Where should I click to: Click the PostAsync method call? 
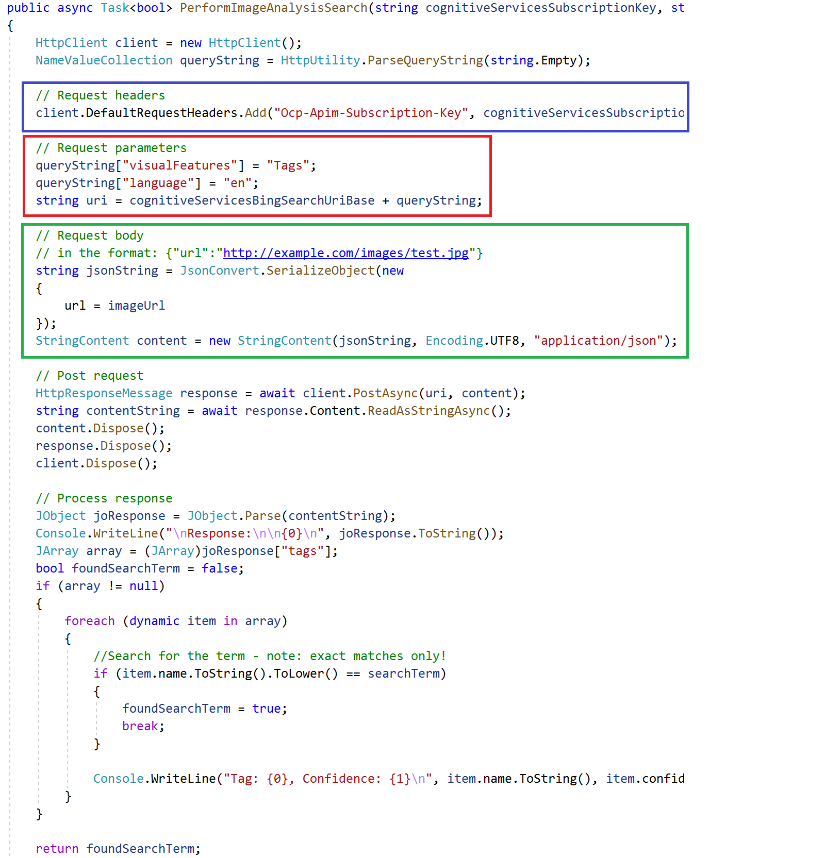coord(385,393)
